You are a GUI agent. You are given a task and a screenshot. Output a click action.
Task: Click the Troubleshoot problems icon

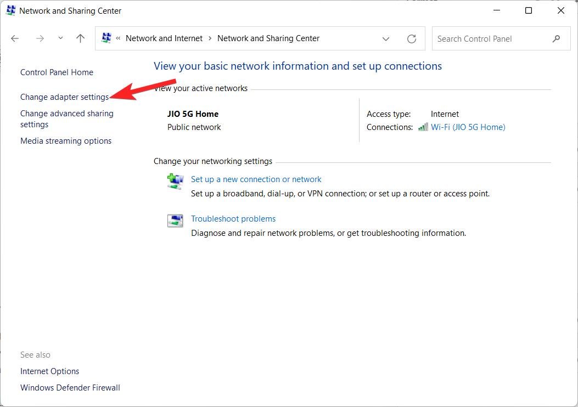point(175,221)
